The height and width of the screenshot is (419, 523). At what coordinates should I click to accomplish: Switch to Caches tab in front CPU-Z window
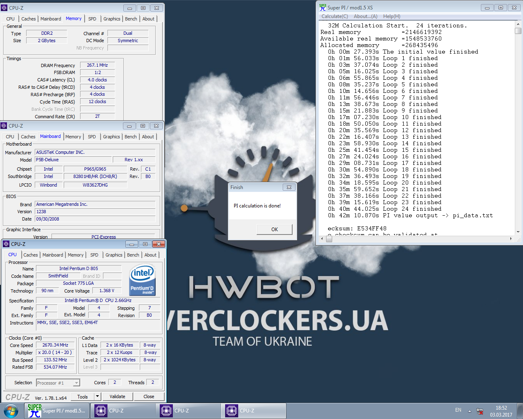tap(31, 255)
